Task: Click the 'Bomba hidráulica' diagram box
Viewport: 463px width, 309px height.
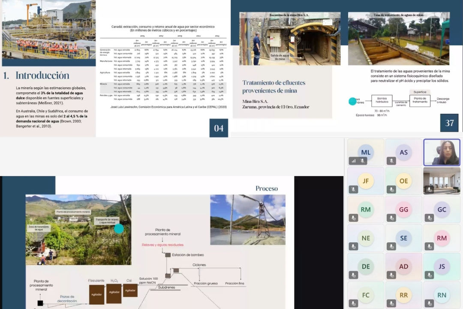Action: pyautogui.click(x=382, y=100)
